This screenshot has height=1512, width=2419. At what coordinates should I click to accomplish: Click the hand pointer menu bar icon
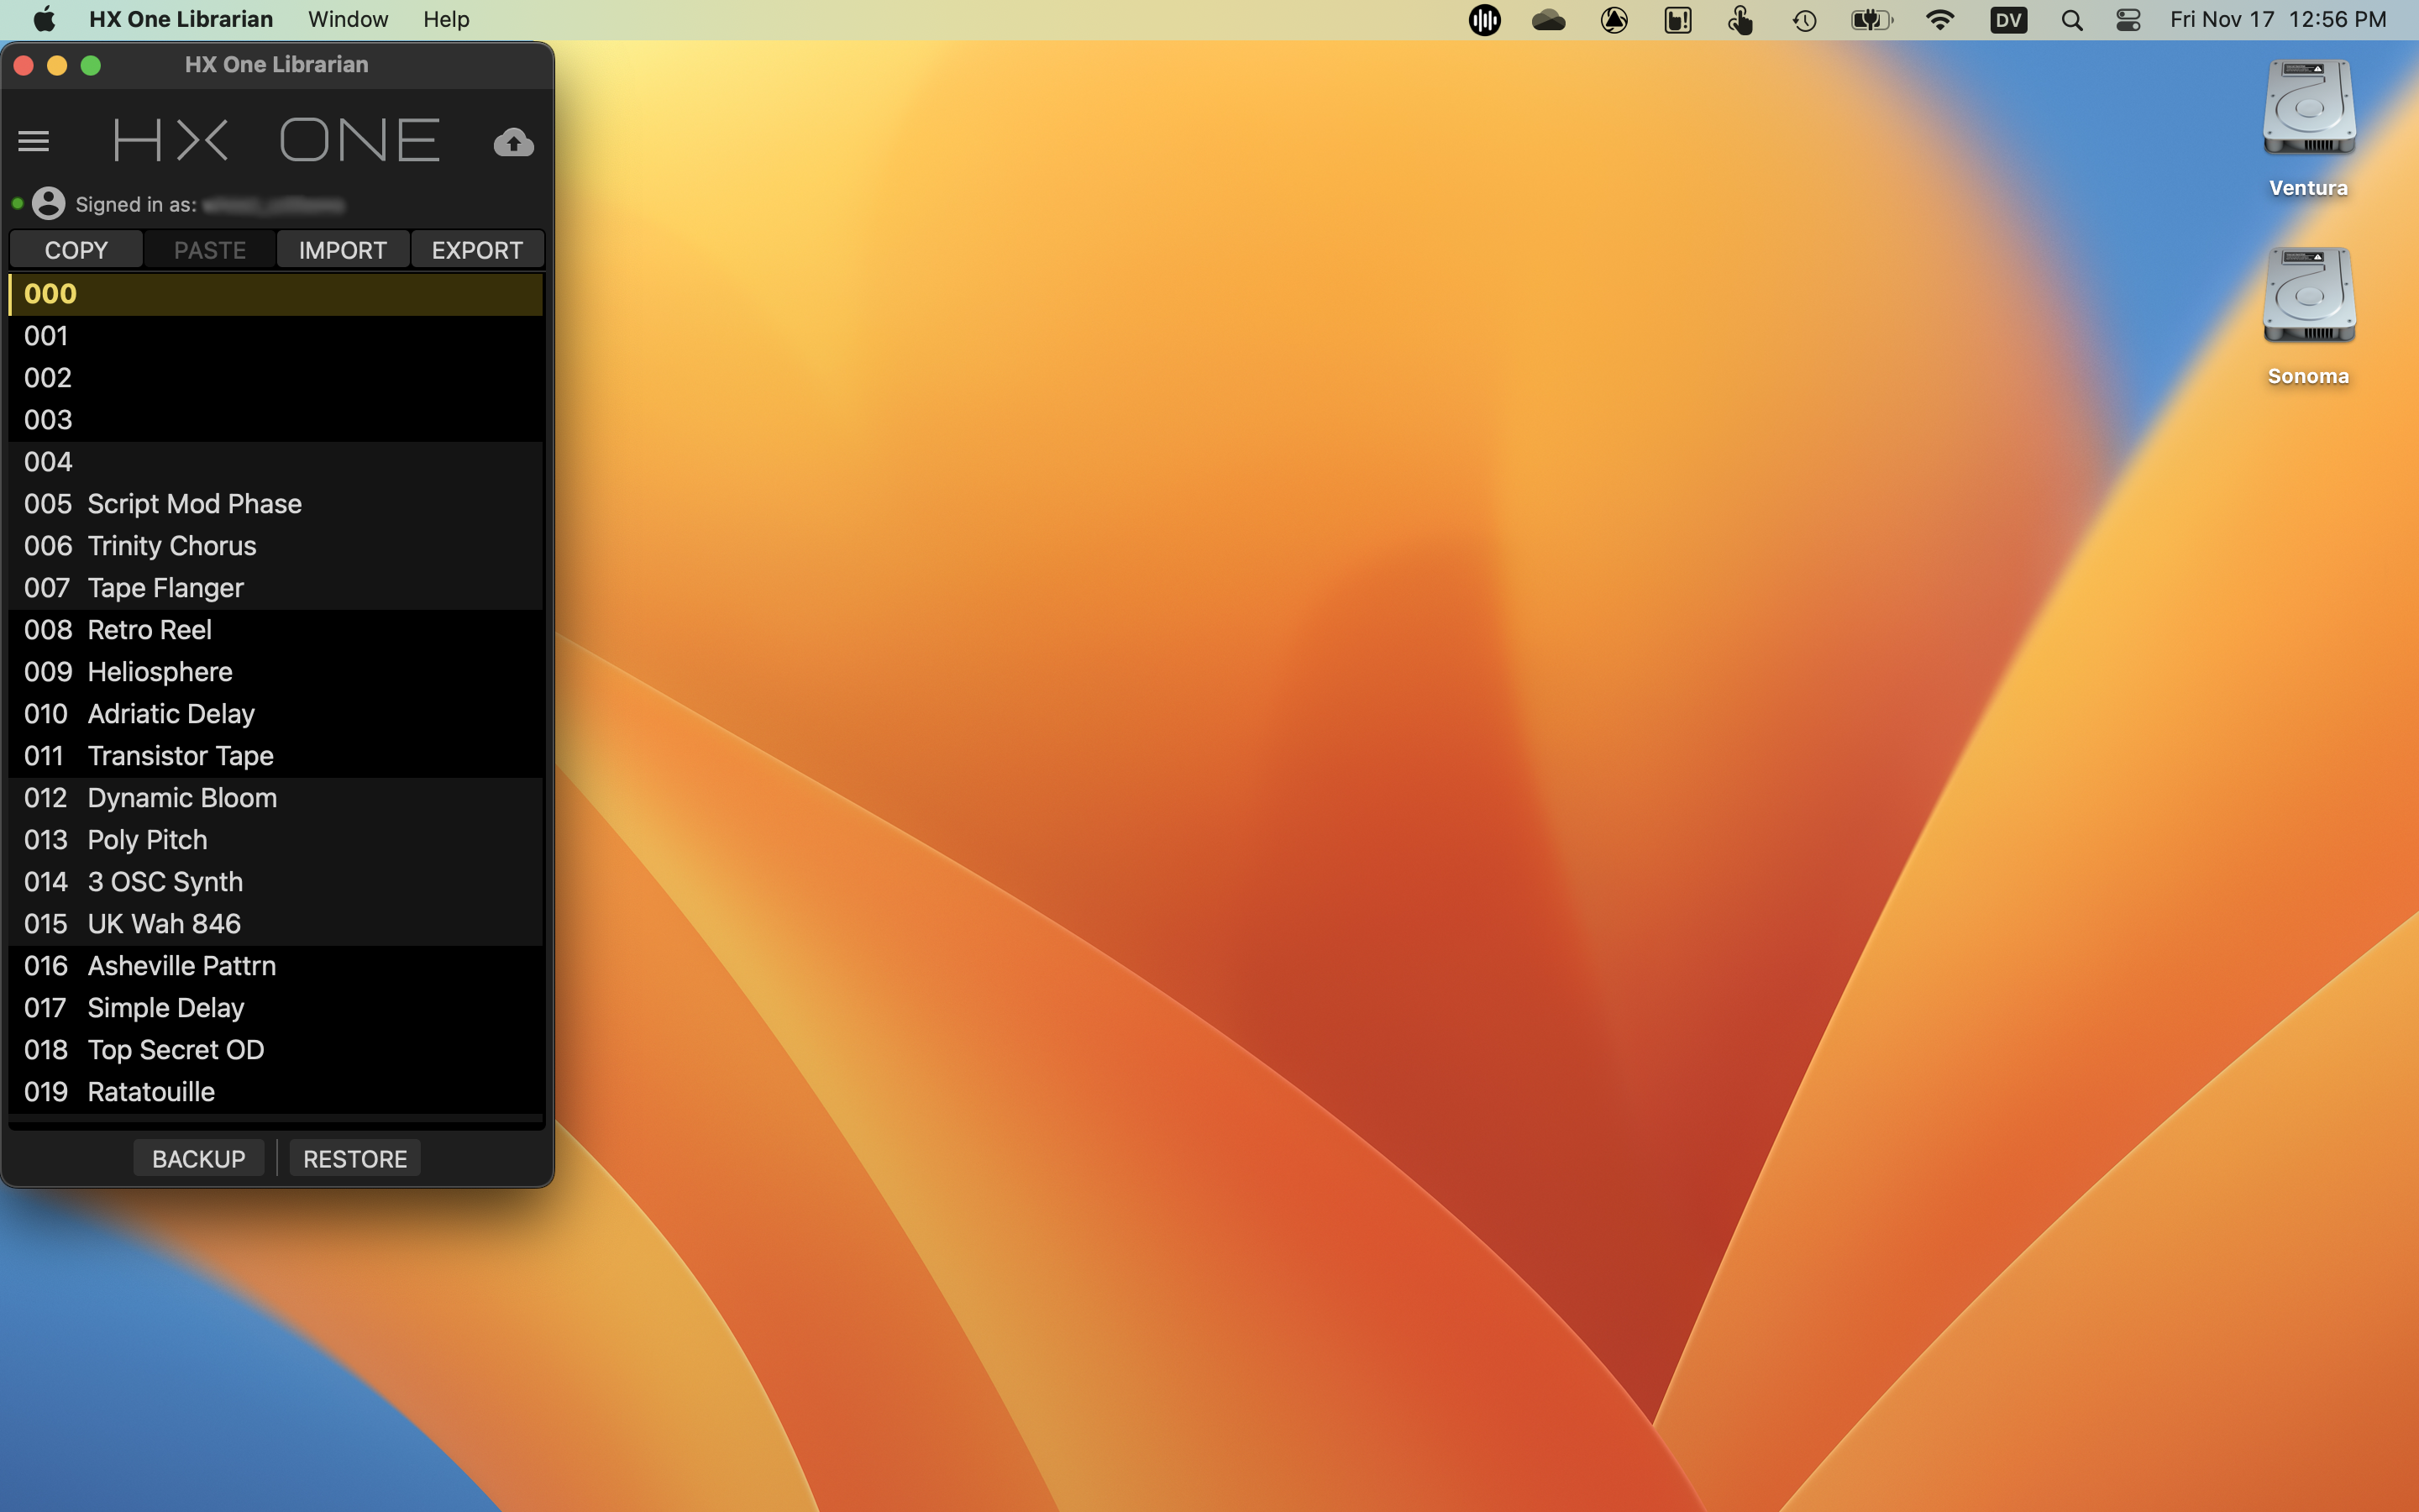click(1740, 20)
